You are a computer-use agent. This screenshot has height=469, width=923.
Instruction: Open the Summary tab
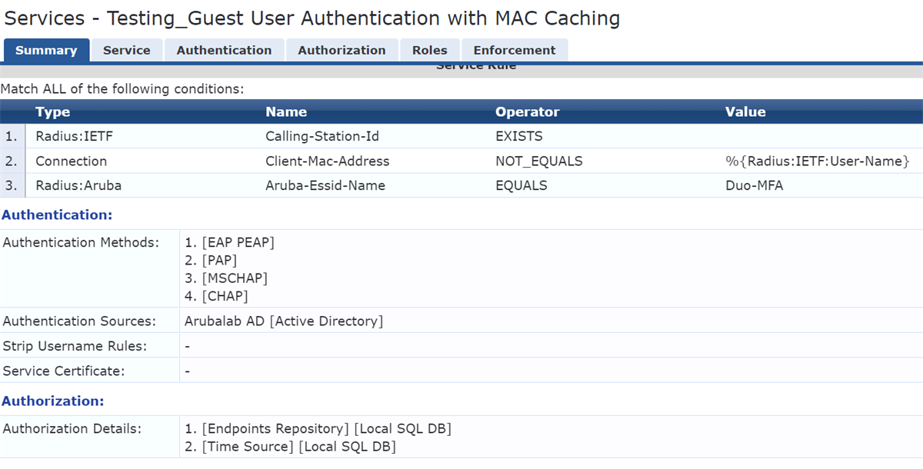coord(46,51)
